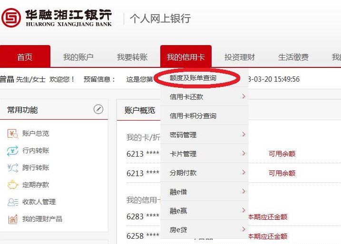
Task: Expand the 分期付款 submenu
Action: pyautogui.click(x=244, y=173)
